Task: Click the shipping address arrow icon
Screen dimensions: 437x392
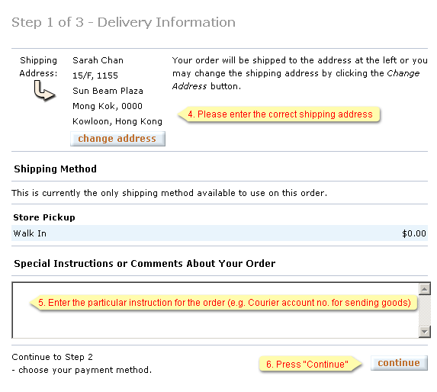Action: pyautogui.click(x=44, y=91)
